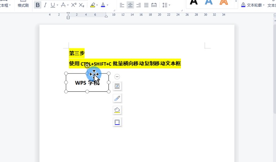Open 文本轮廓 dropdown arrow
Viewport: 276px width, 162px height.
coord(264,5)
